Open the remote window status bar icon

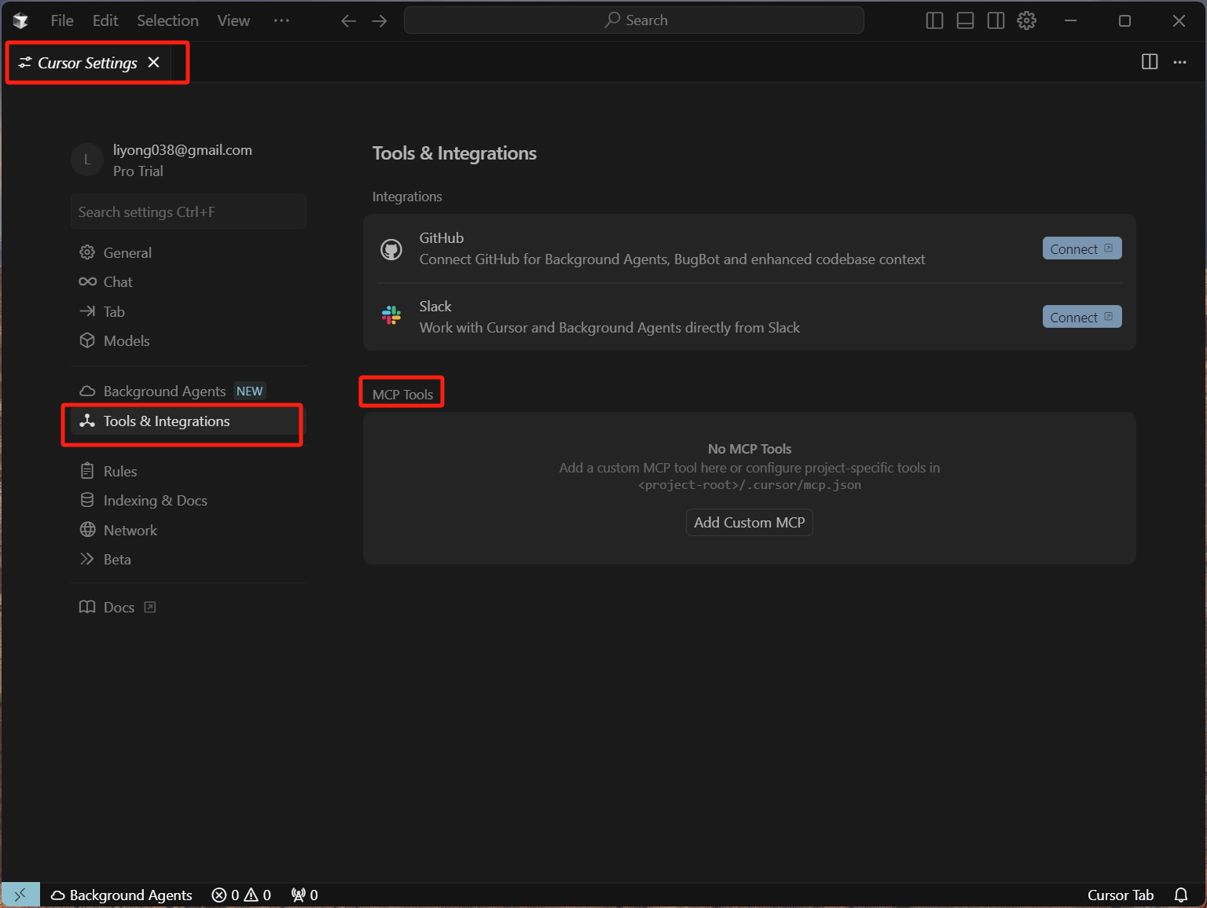[20, 895]
